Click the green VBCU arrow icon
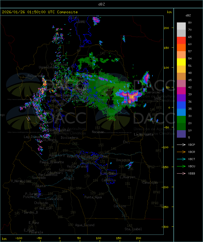This screenshot has width=203, height=242. coord(181,166)
